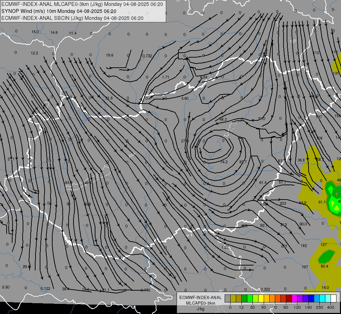Click the map value '19.6'
This screenshot has height=314, width=341.
click(110, 55)
